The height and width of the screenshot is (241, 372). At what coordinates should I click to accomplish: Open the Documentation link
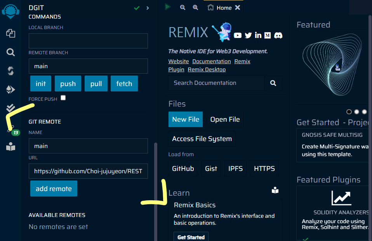coord(211,61)
